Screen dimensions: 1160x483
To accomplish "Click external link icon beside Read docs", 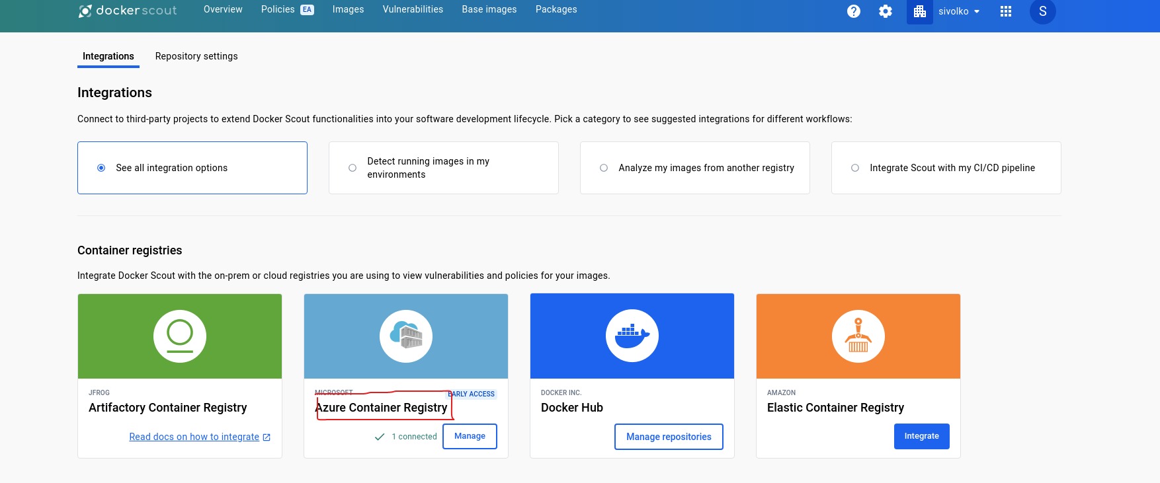I will pyautogui.click(x=267, y=437).
